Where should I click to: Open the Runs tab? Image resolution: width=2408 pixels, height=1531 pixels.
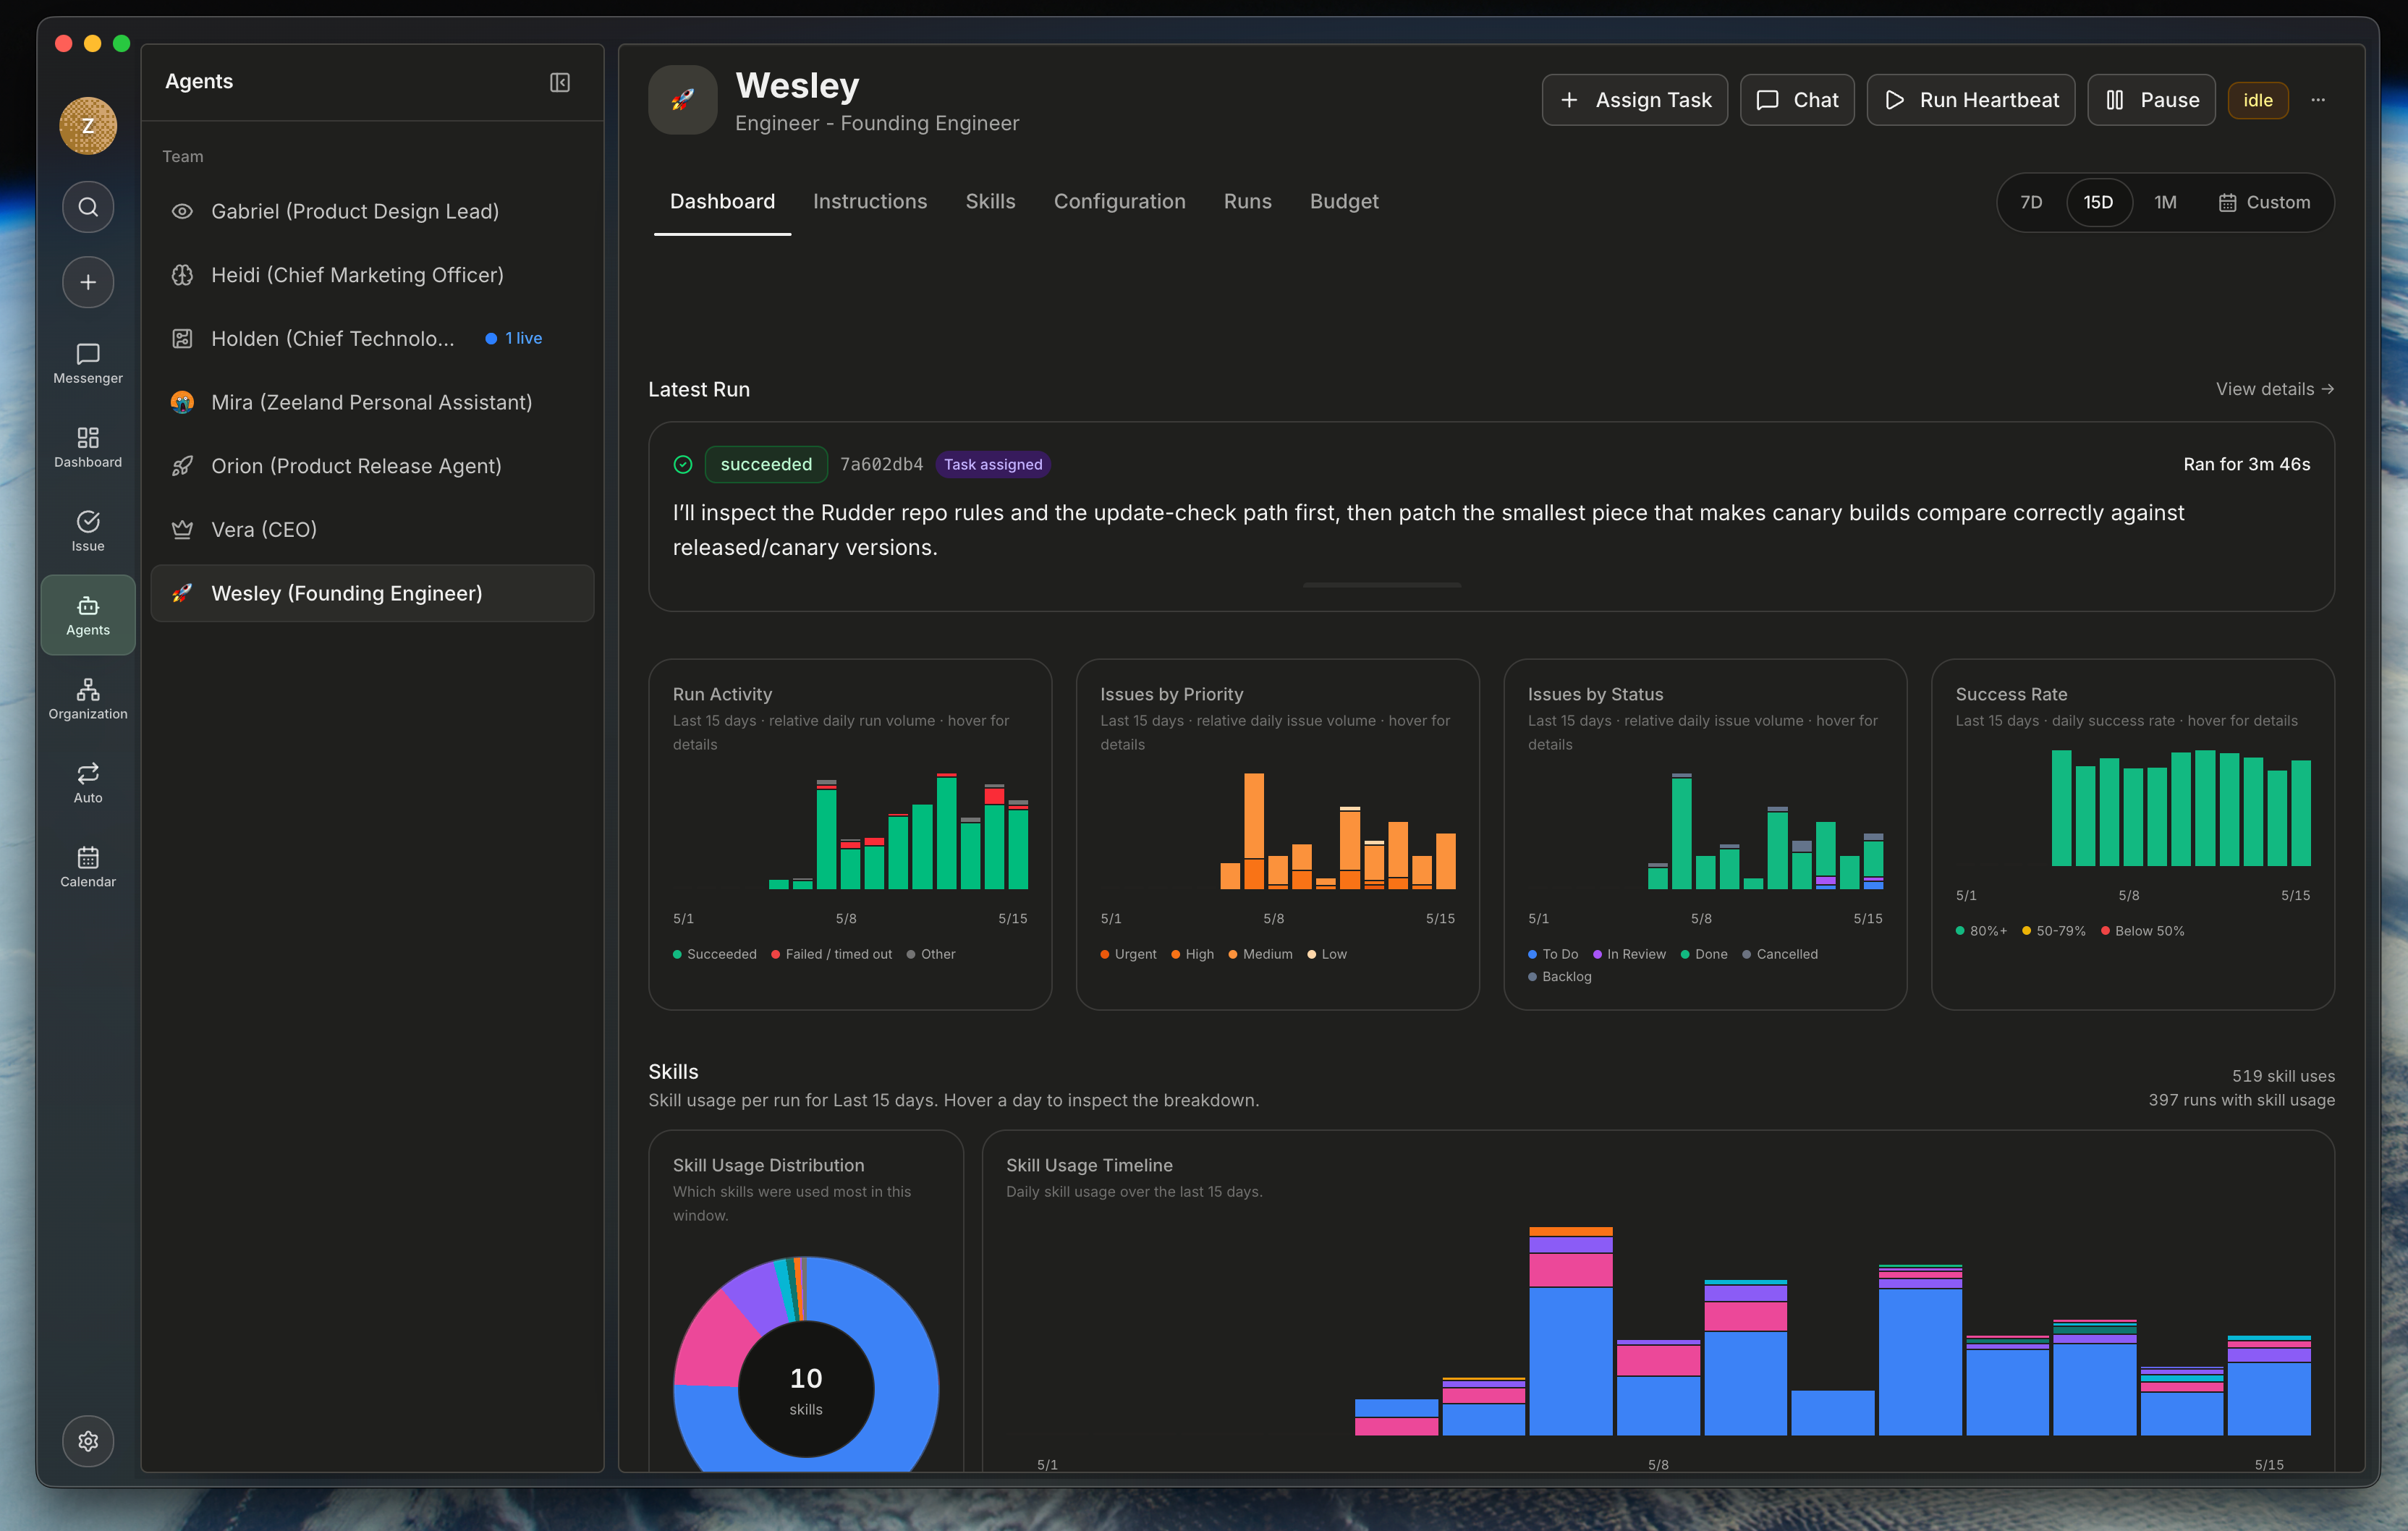pos(1247,201)
